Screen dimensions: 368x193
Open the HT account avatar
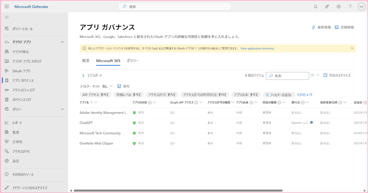pos(361,6)
